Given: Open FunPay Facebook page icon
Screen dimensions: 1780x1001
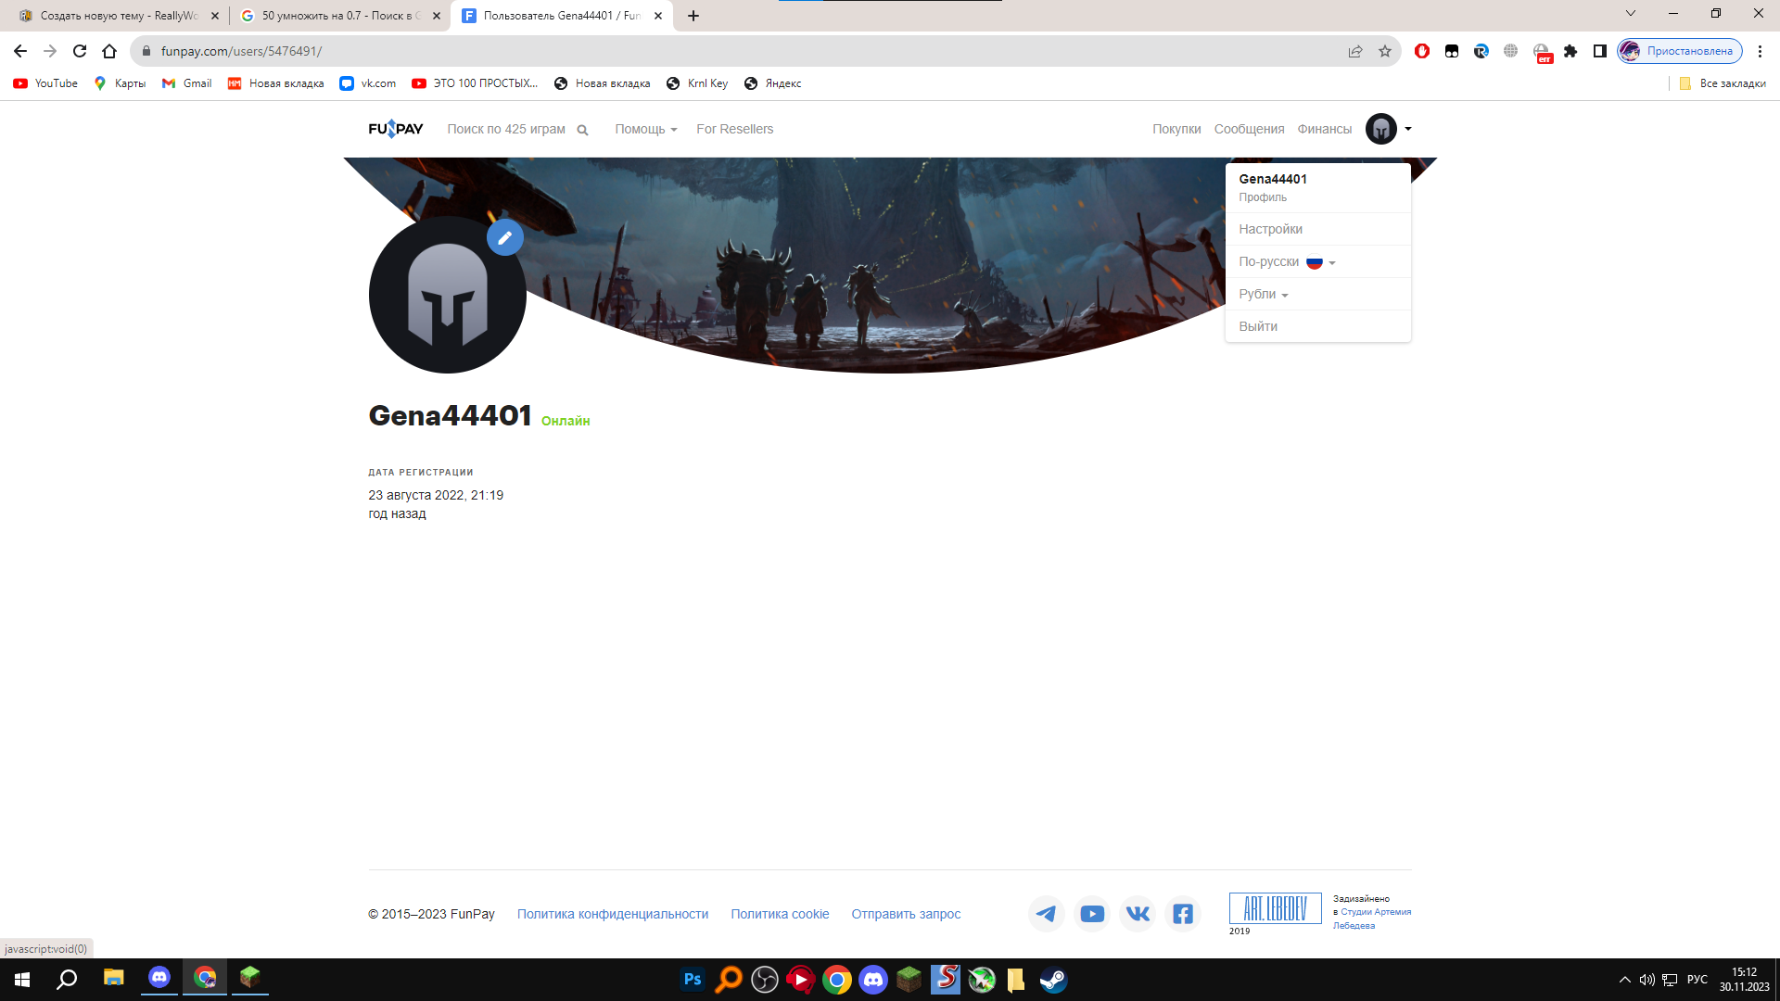Looking at the screenshot, I should (1183, 914).
